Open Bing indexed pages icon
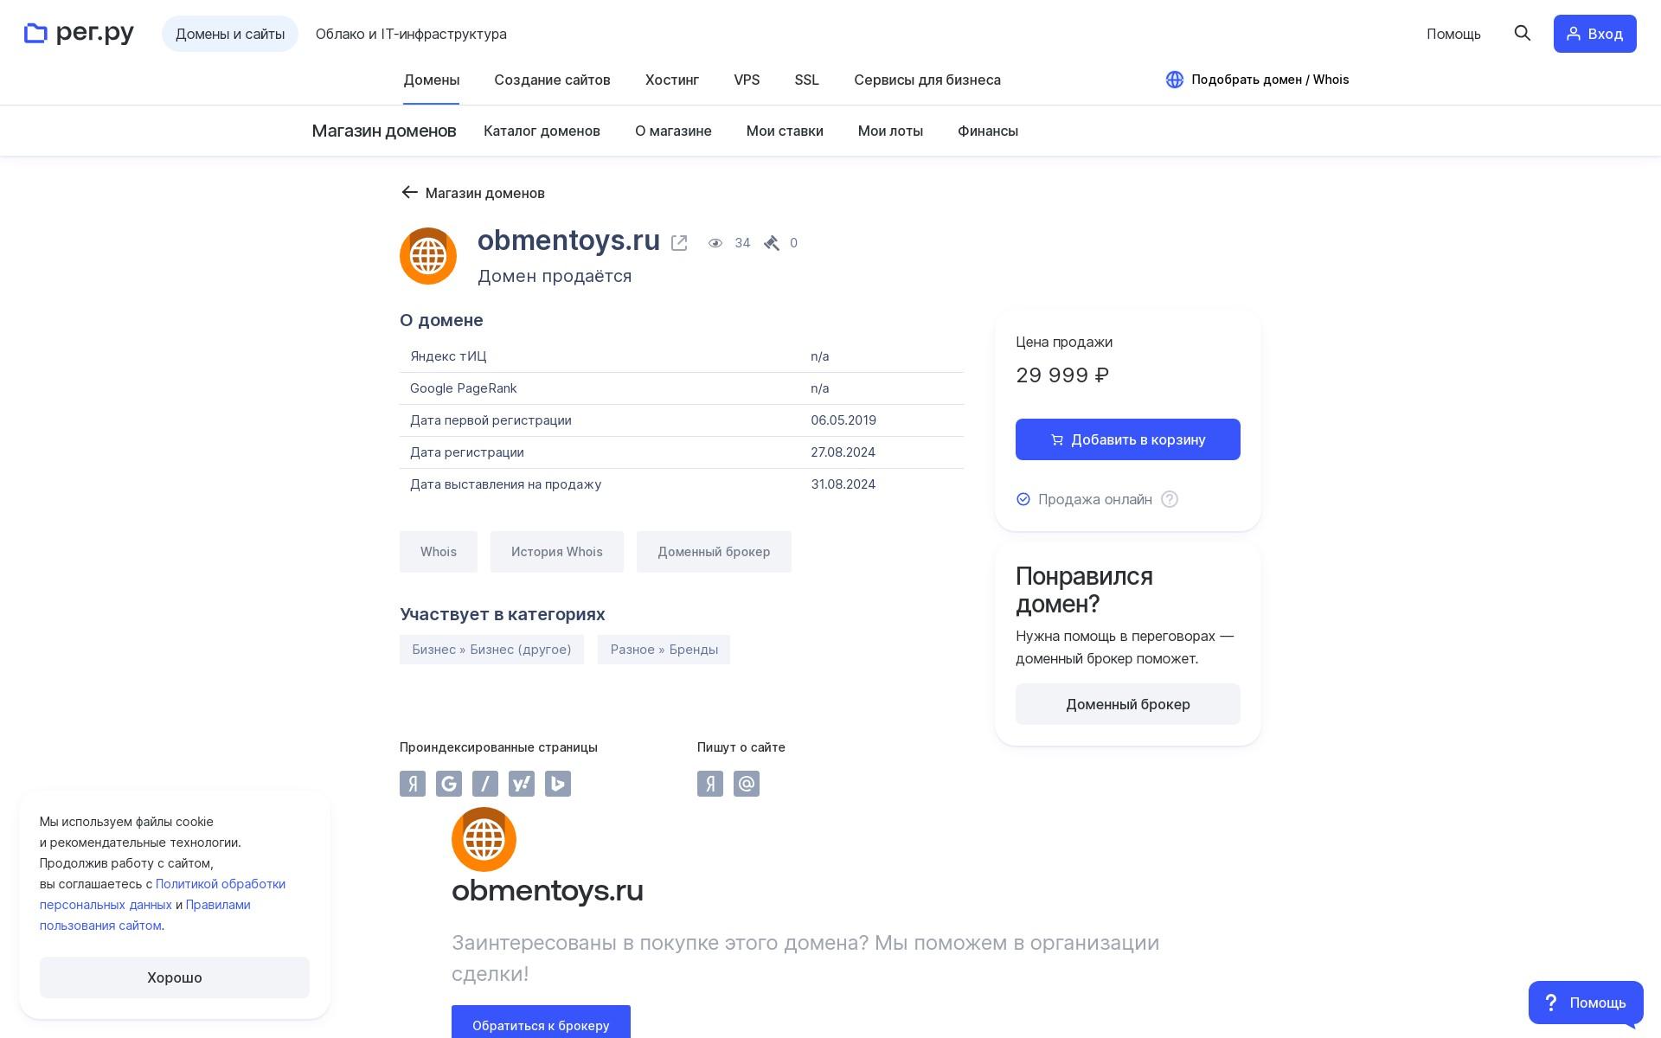Viewport: 1661px width, 1038px height. (x=558, y=784)
